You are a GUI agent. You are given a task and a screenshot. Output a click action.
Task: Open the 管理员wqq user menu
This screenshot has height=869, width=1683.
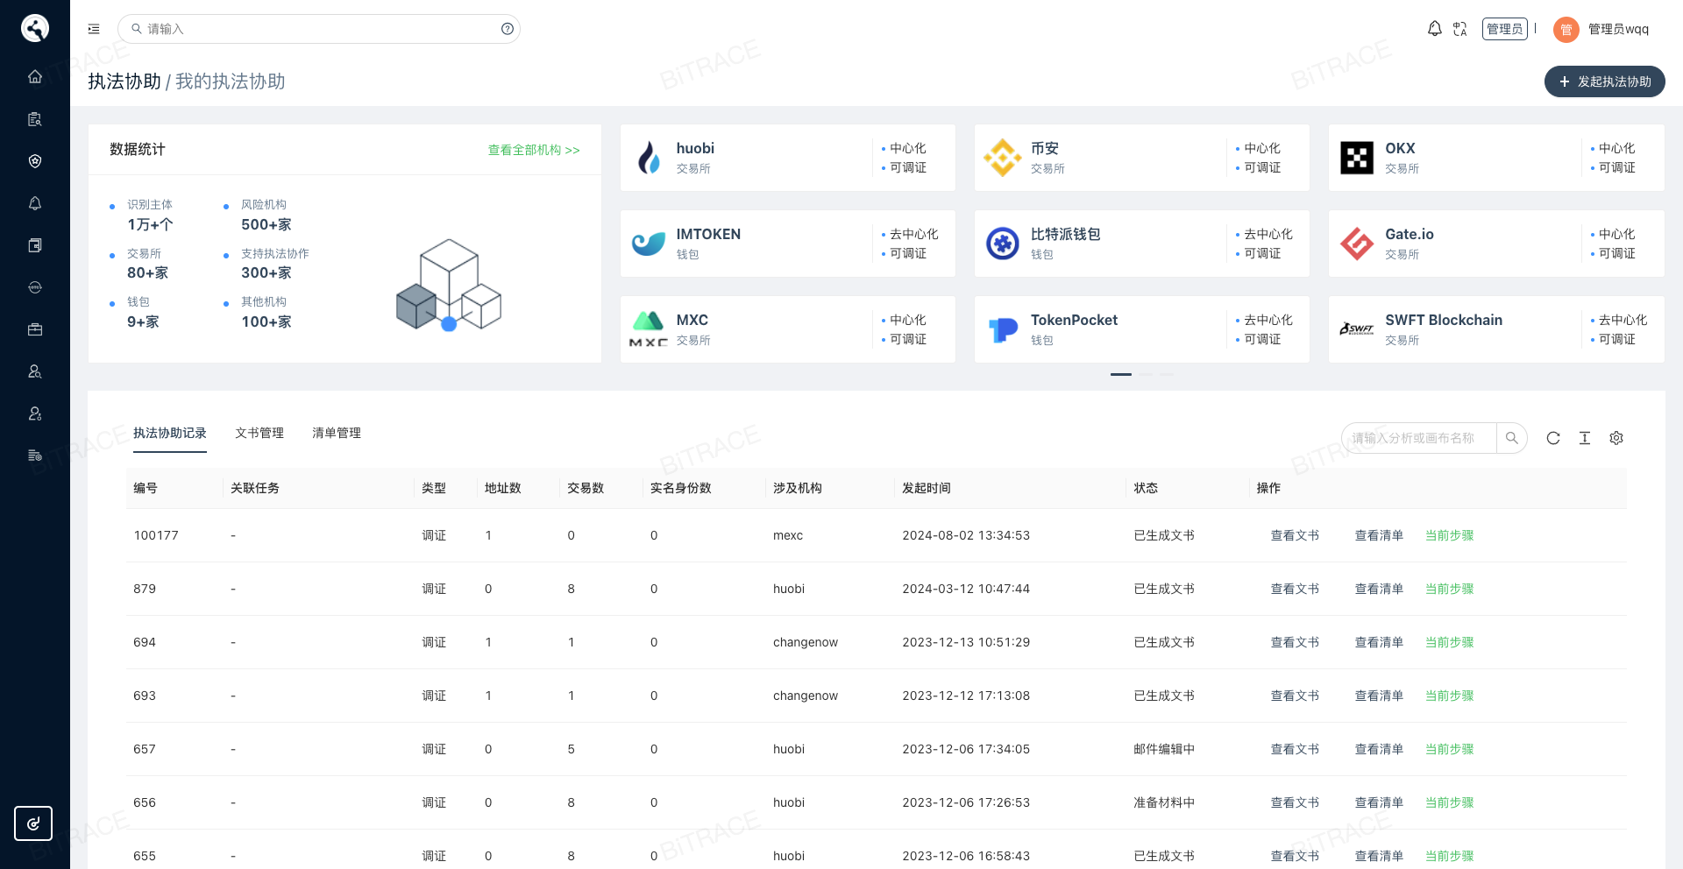point(1618,29)
